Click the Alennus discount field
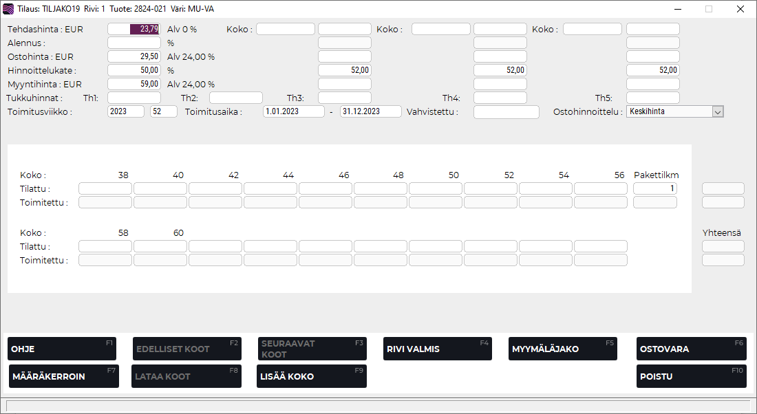The height and width of the screenshot is (414, 757). [134, 43]
